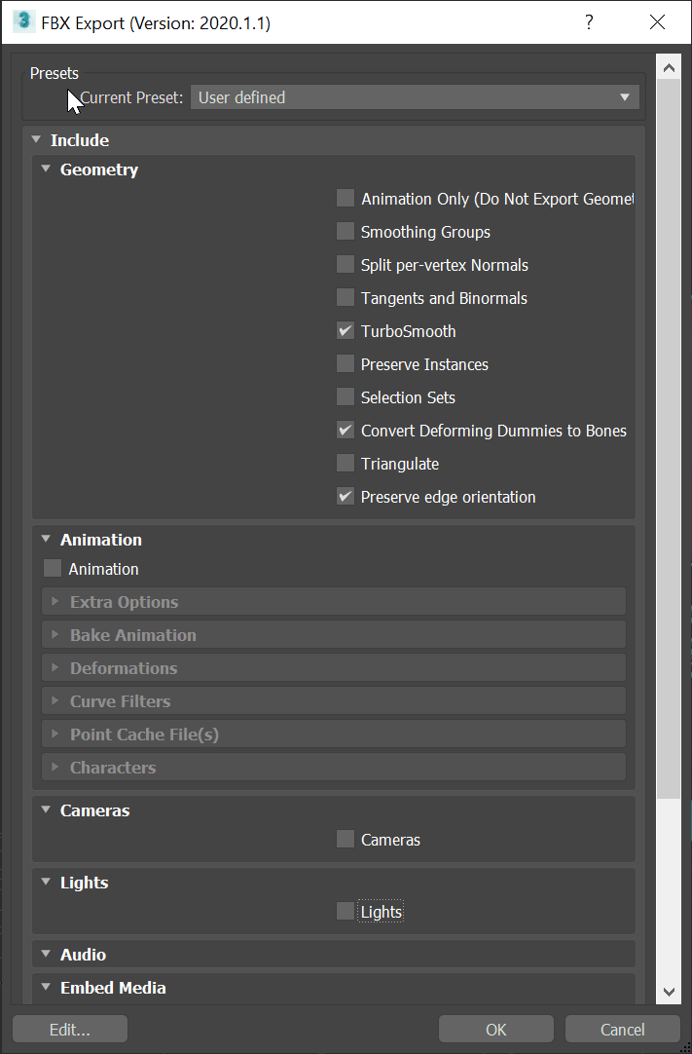Viewport: 692px width, 1054px height.
Task: Enable the Triangulate checkbox
Action: pyautogui.click(x=346, y=463)
